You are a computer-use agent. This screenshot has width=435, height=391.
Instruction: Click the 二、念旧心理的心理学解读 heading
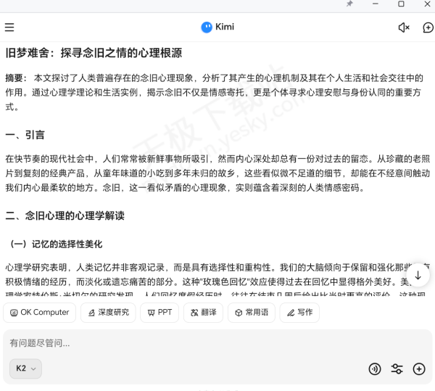click(x=65, y=215)
